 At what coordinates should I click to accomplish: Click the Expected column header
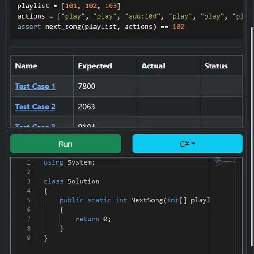(x=105, y=66)
